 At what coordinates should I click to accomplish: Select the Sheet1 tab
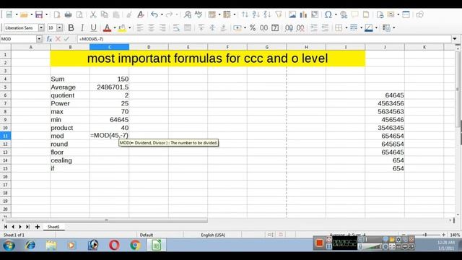53,227
